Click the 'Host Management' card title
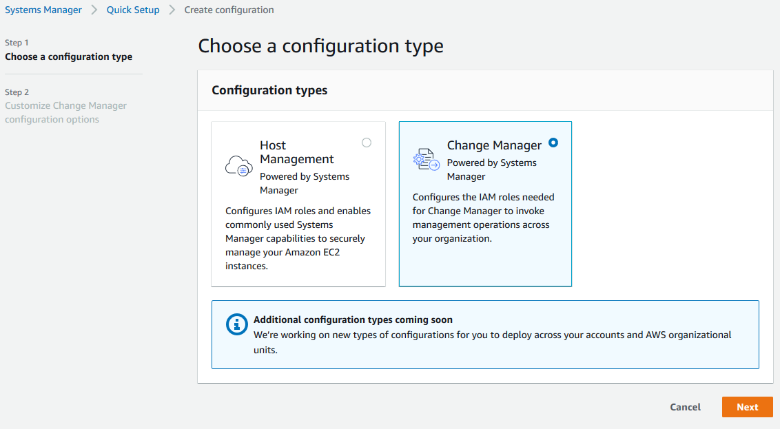 tap(297, 152)
